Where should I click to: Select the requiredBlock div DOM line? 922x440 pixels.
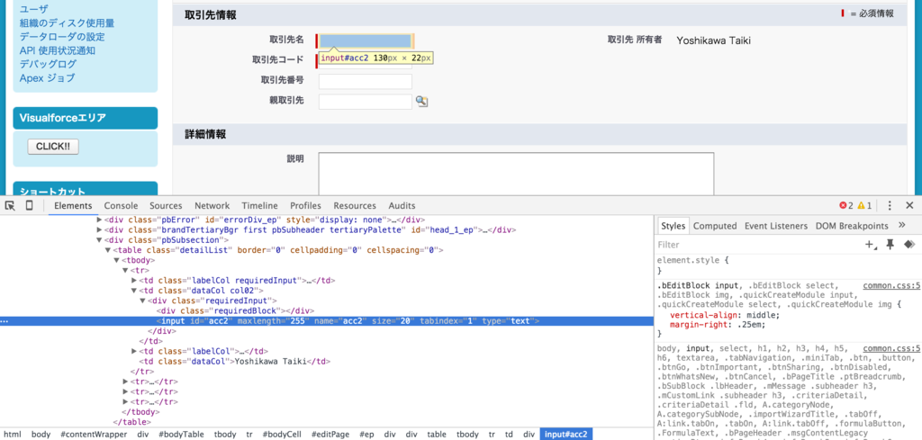pos(235,310)
